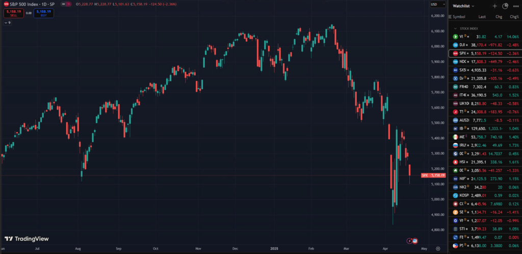Click the -971.82 change value for DJI
This screenshot has width=522, height=254.
click(496, 45)
